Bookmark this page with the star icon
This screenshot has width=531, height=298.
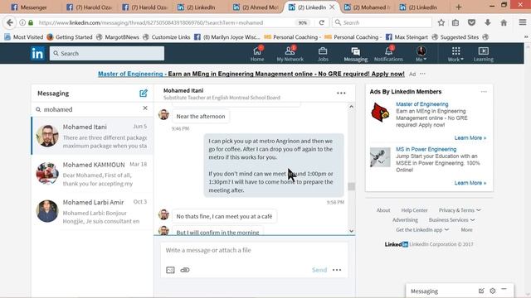click(x=441, y=22)
